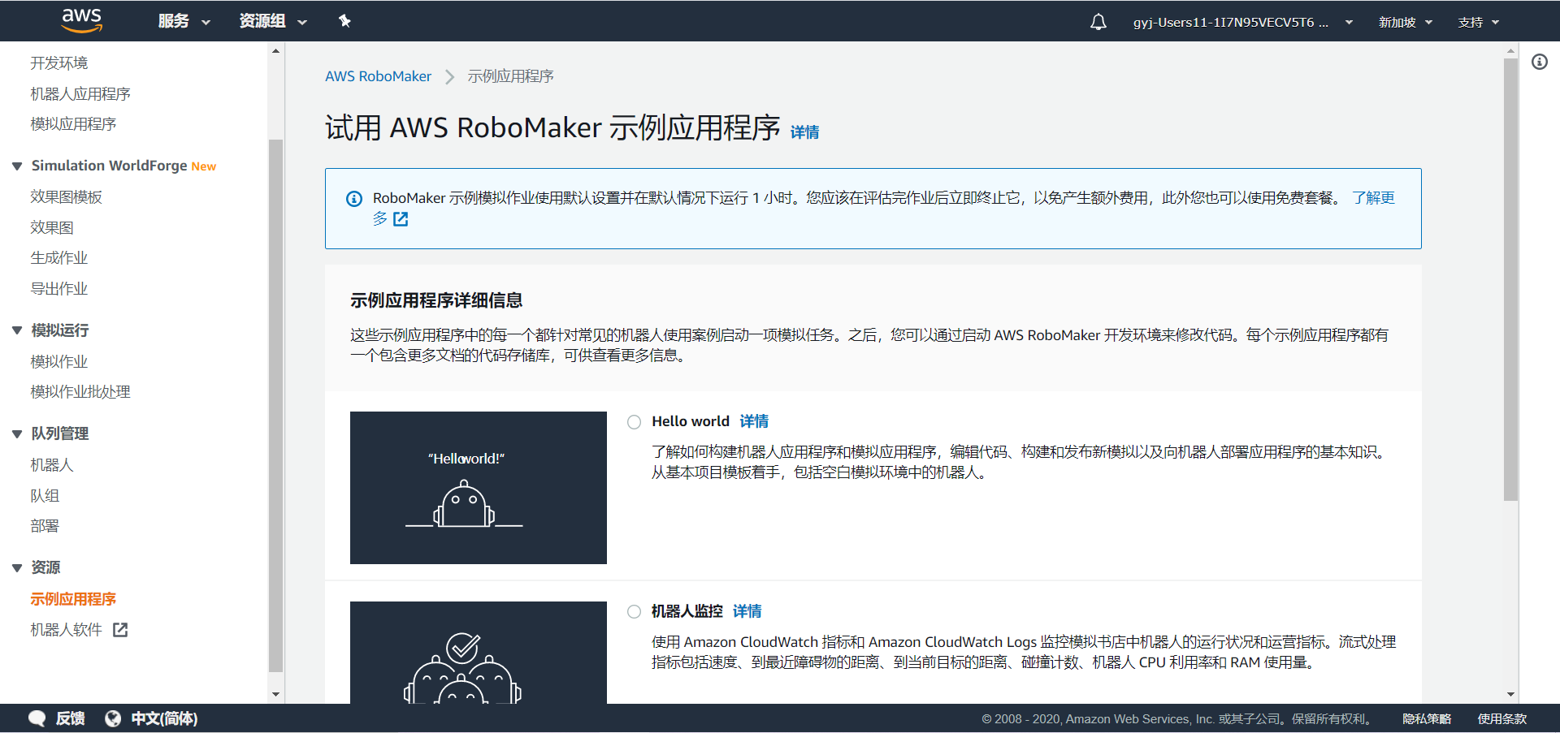Open 模拟作业 in the sidebar

click(x=59, y=362)
